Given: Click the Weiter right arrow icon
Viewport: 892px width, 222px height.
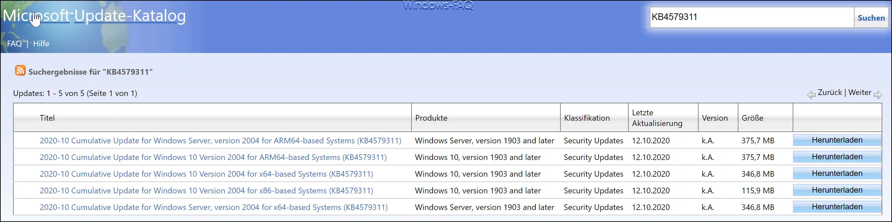Looking at the screenshot, I should pyautogui.click(x=878, y=95).
